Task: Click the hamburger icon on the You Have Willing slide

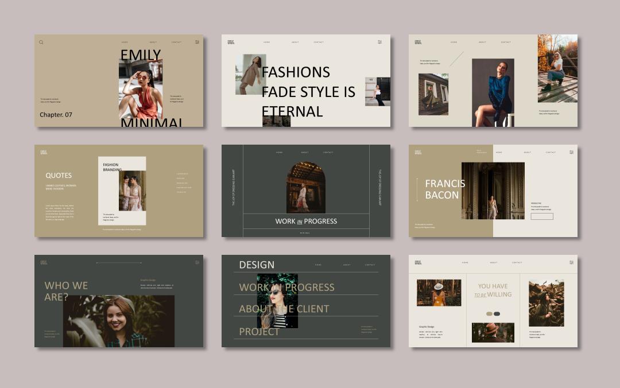Action: [571, 262]
